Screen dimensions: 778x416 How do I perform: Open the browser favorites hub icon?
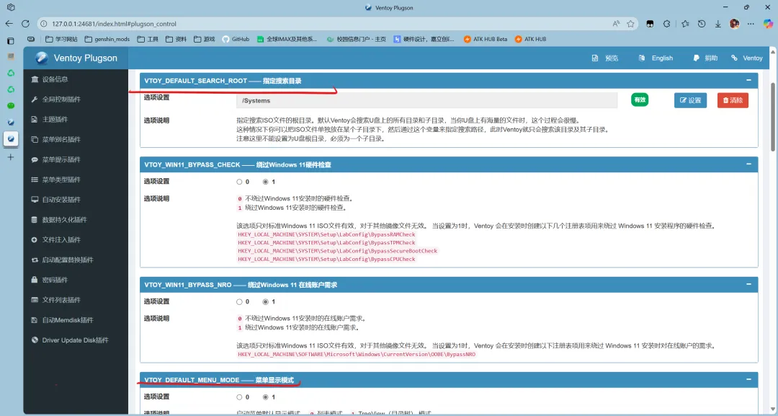685,23
